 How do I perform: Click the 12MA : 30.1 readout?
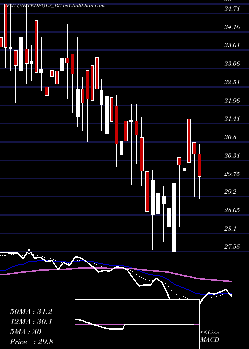pyautogui.click(x=31, y=322)
